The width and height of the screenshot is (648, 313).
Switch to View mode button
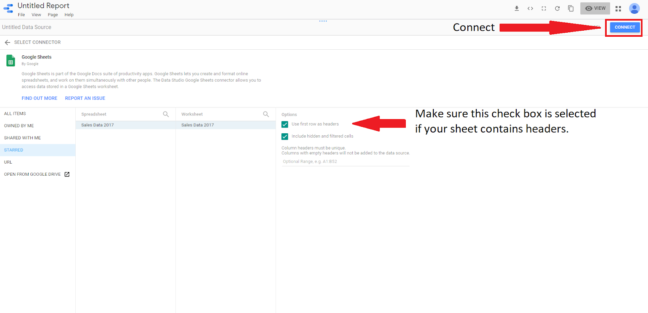point(595,8)
